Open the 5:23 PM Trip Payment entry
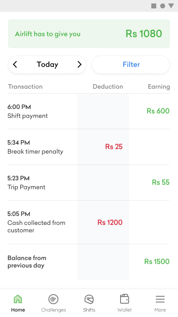The width and height of the screenshot is (178, 317). pos(89,183)
